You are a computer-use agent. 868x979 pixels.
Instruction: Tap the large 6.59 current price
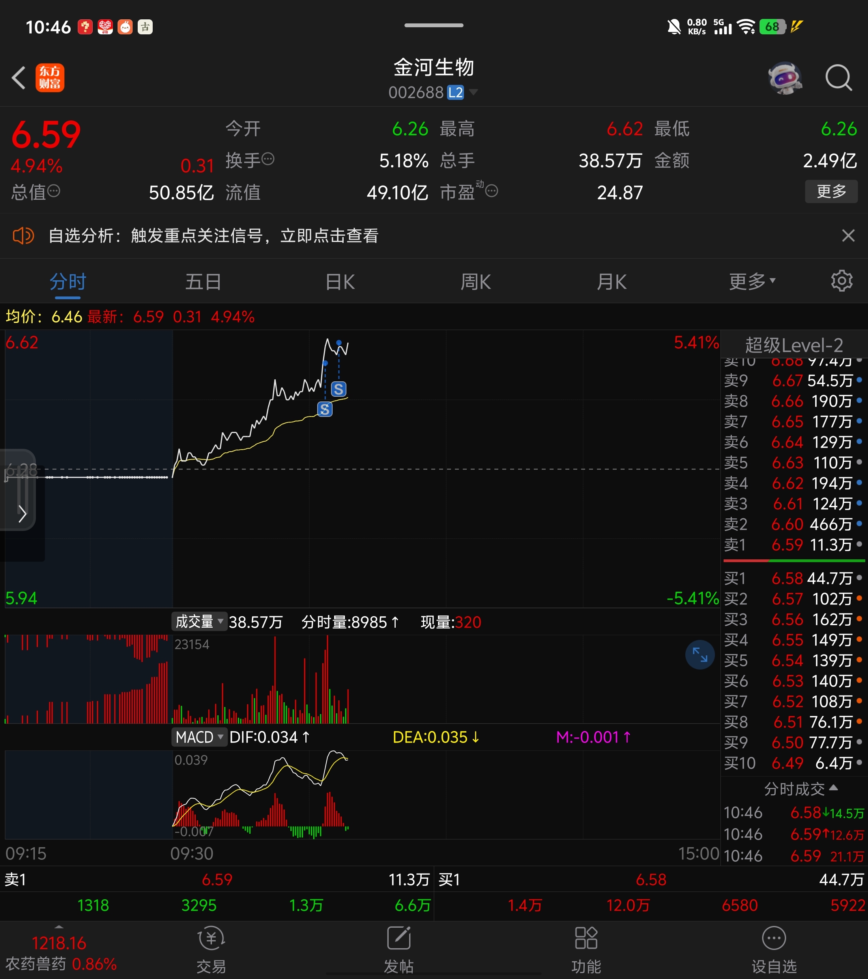tap(46, 134)
